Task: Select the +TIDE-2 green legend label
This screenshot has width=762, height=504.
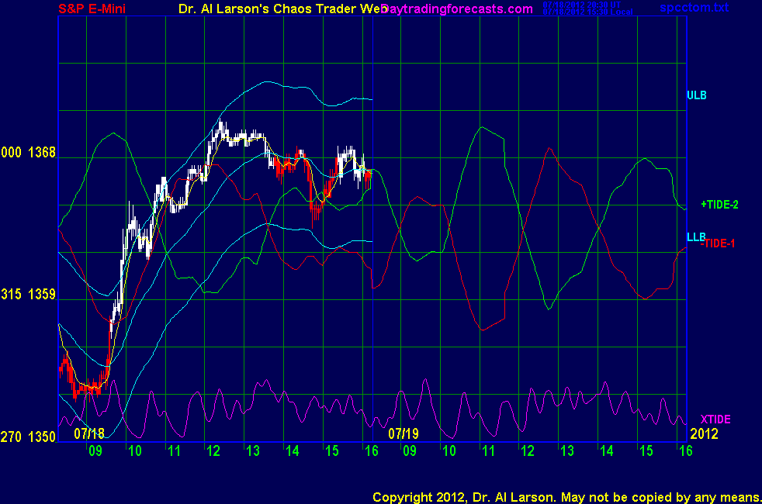Action: point(719,205)
